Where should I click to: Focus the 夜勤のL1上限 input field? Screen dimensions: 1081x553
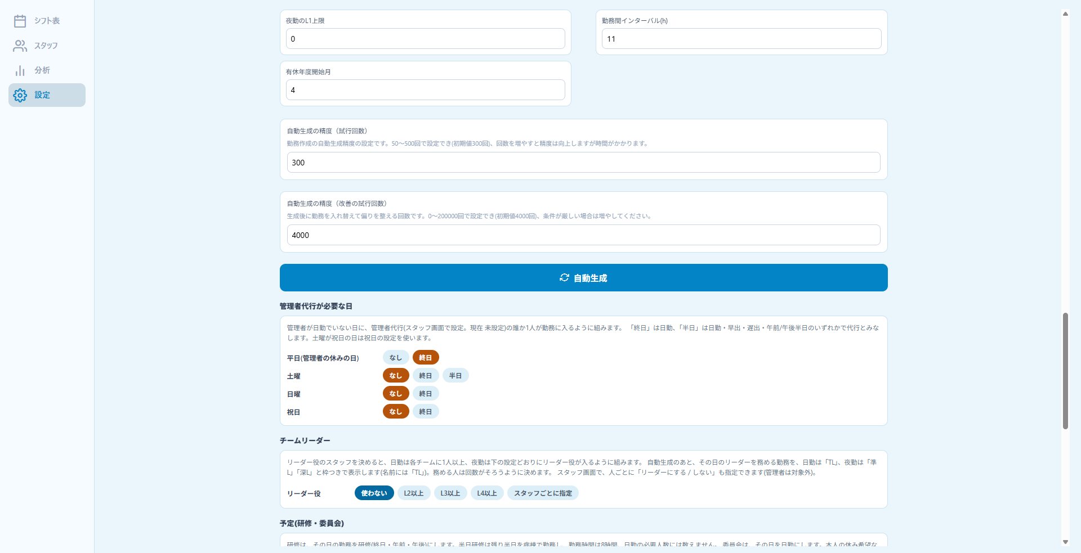coord(426,39)
